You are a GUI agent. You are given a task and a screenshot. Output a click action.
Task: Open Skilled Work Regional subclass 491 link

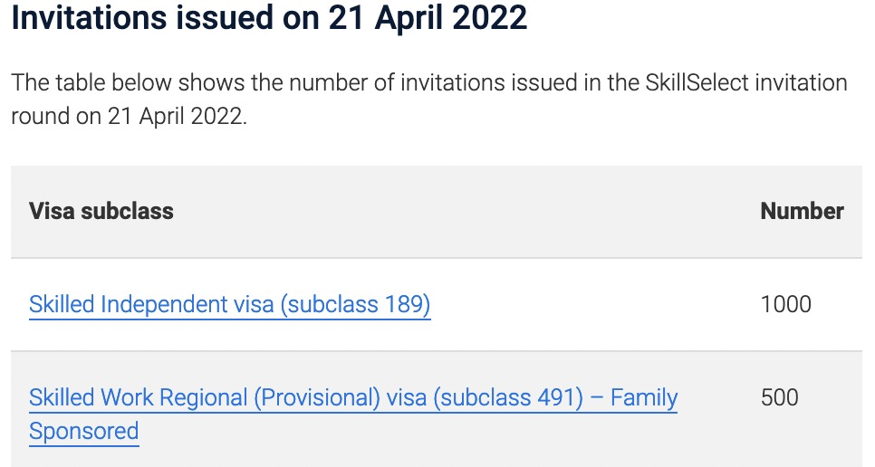coord(353,397)
